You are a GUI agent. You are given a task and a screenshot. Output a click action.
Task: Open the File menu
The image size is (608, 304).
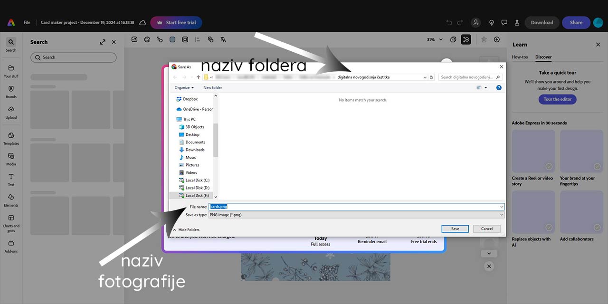27,22
